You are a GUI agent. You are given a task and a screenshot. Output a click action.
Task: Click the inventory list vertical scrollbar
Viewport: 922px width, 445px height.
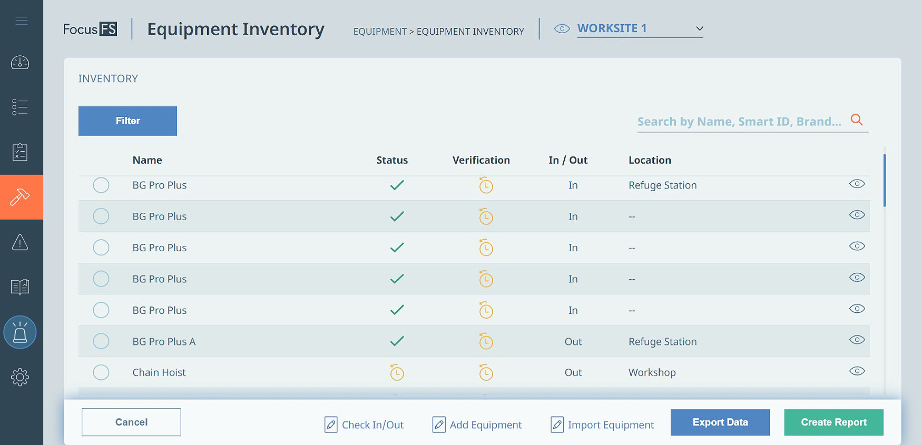pos(885,181)
